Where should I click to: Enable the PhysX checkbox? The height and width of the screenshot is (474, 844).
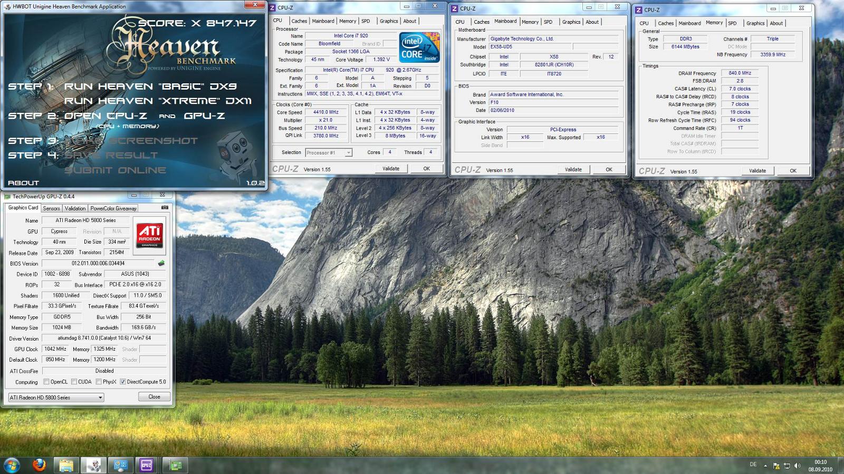click(x=99, y=382)
